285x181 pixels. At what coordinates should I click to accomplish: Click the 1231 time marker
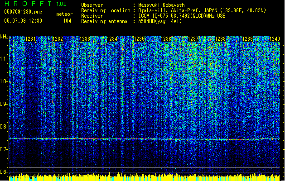coord(30,39)
